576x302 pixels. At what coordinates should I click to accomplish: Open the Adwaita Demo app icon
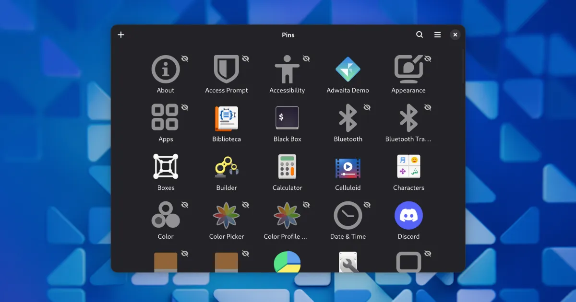point(348,70)
